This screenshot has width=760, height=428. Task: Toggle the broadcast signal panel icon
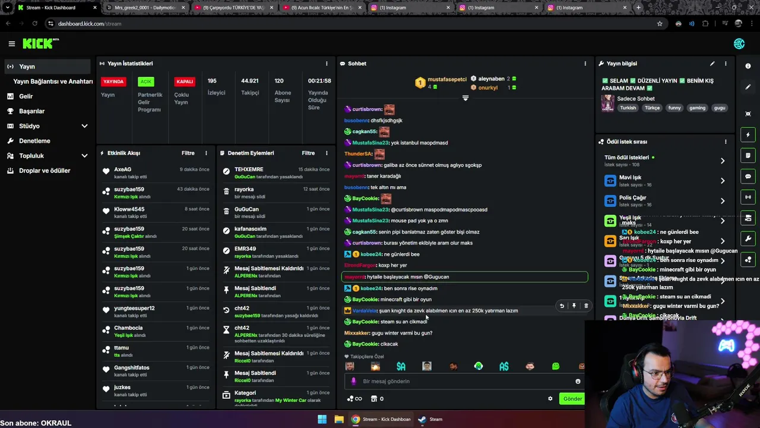[748, 197]
